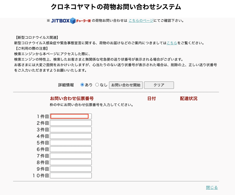Focus the 3件目 tracking number field
The height and width of the screenshot is (195, 235).
(71, 130)
